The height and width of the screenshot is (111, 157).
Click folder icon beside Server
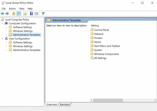click(92, 42)
